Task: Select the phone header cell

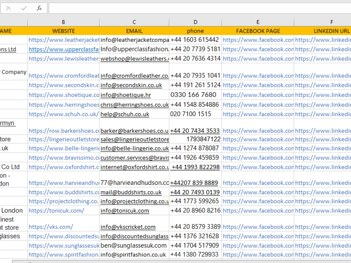Action: click(x=196, y=31)
